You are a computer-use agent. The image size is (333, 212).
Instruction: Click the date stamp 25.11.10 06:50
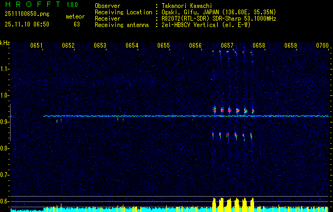27,24
